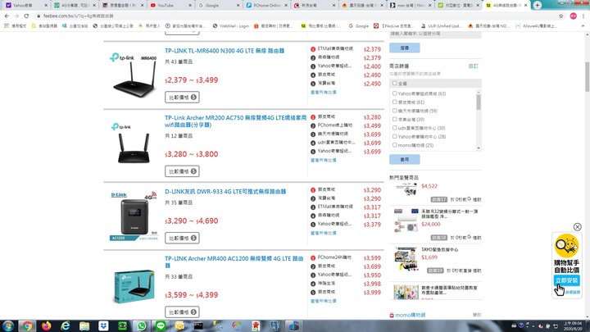The width and height of the screenshot is (590, 332).
Task: Check the Yahoo奇摩購物中心 (28) store filter
Action: pyautogui.click(x=394, y=136)
